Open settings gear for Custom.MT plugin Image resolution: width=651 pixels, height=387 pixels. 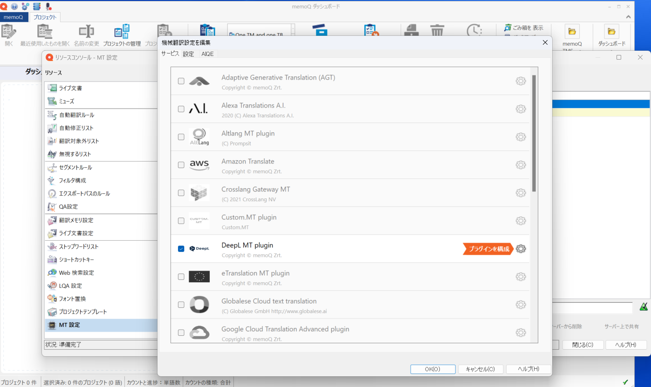[x=521, y=221]
